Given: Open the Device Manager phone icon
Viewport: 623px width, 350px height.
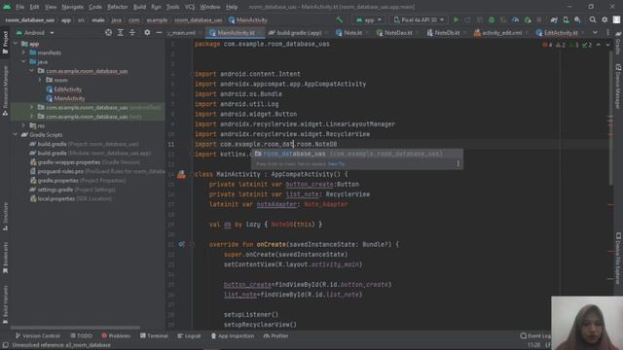Looking at the screenshot, I should tap(566, 19).
